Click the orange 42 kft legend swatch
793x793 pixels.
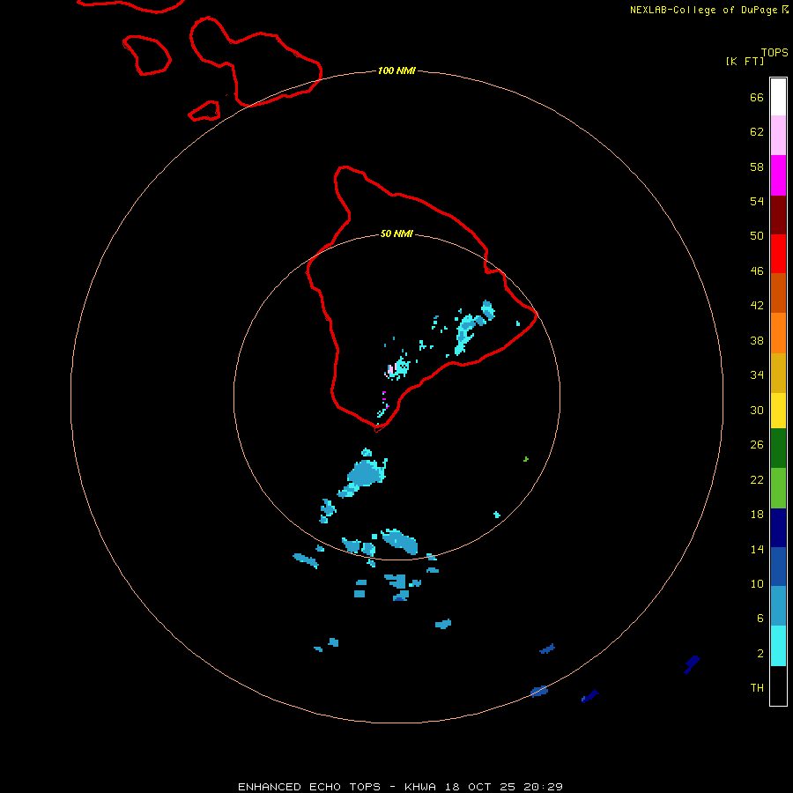coord(778,333)
